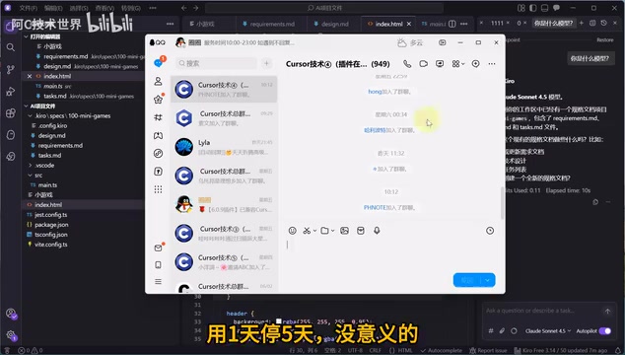Start a video call in QQ group chat
Screen dimensions: 625x355
tap(423, 64)
